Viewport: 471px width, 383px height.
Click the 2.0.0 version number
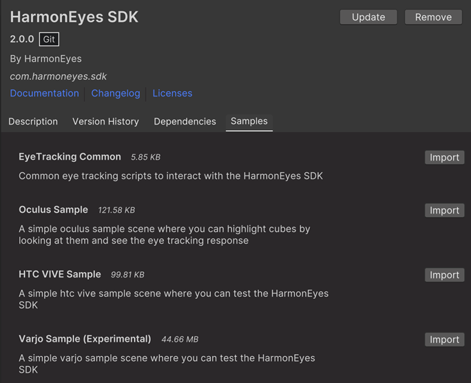coord(22,40)
